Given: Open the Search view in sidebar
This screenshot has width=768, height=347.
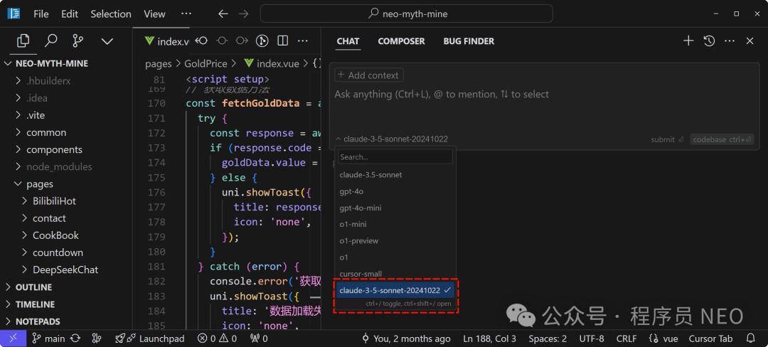Looking at the screenshot, I should (51, 41).
